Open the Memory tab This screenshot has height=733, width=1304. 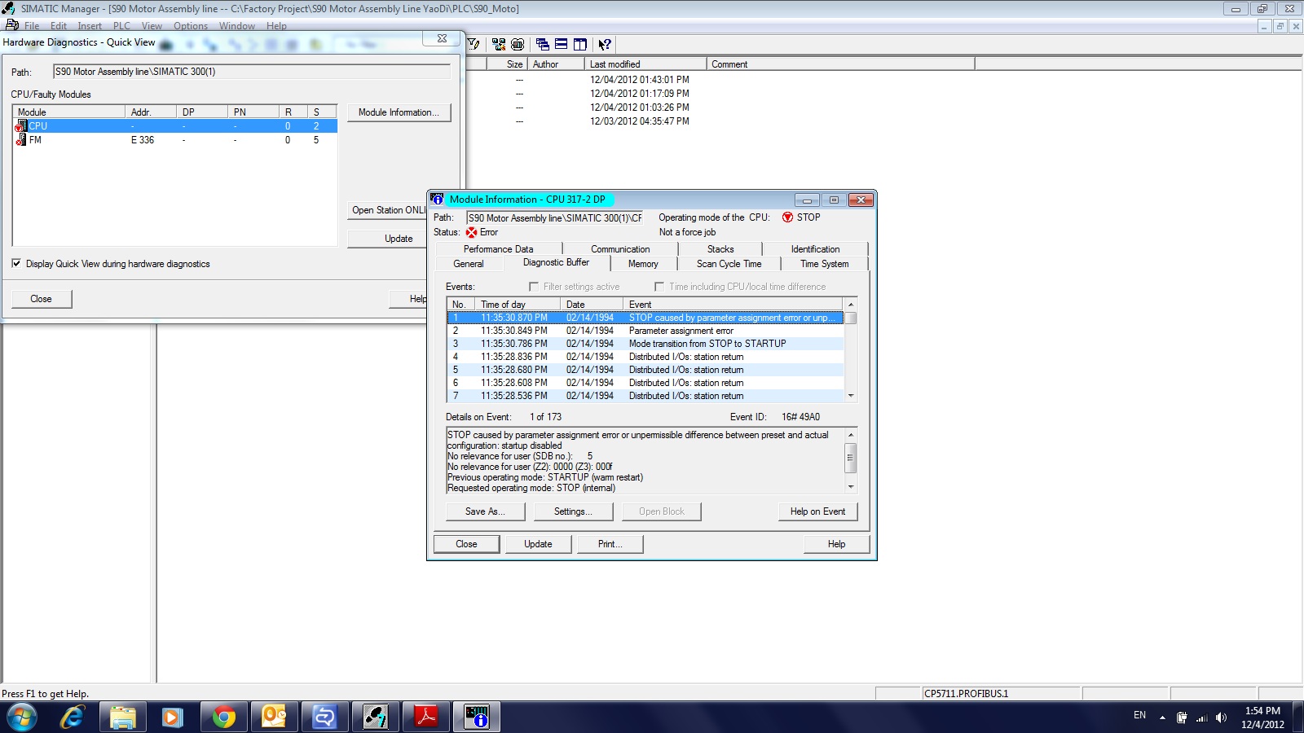coord(643,264)
